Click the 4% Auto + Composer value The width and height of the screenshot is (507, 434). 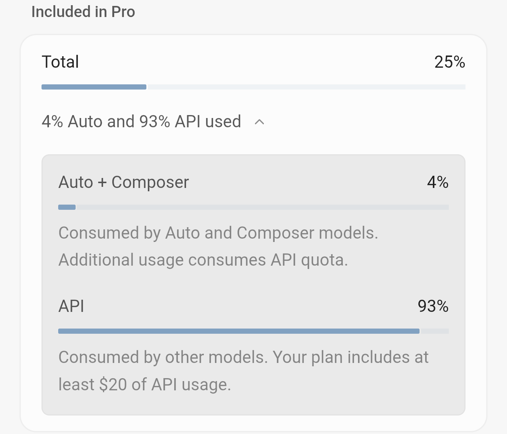point(438,182)
